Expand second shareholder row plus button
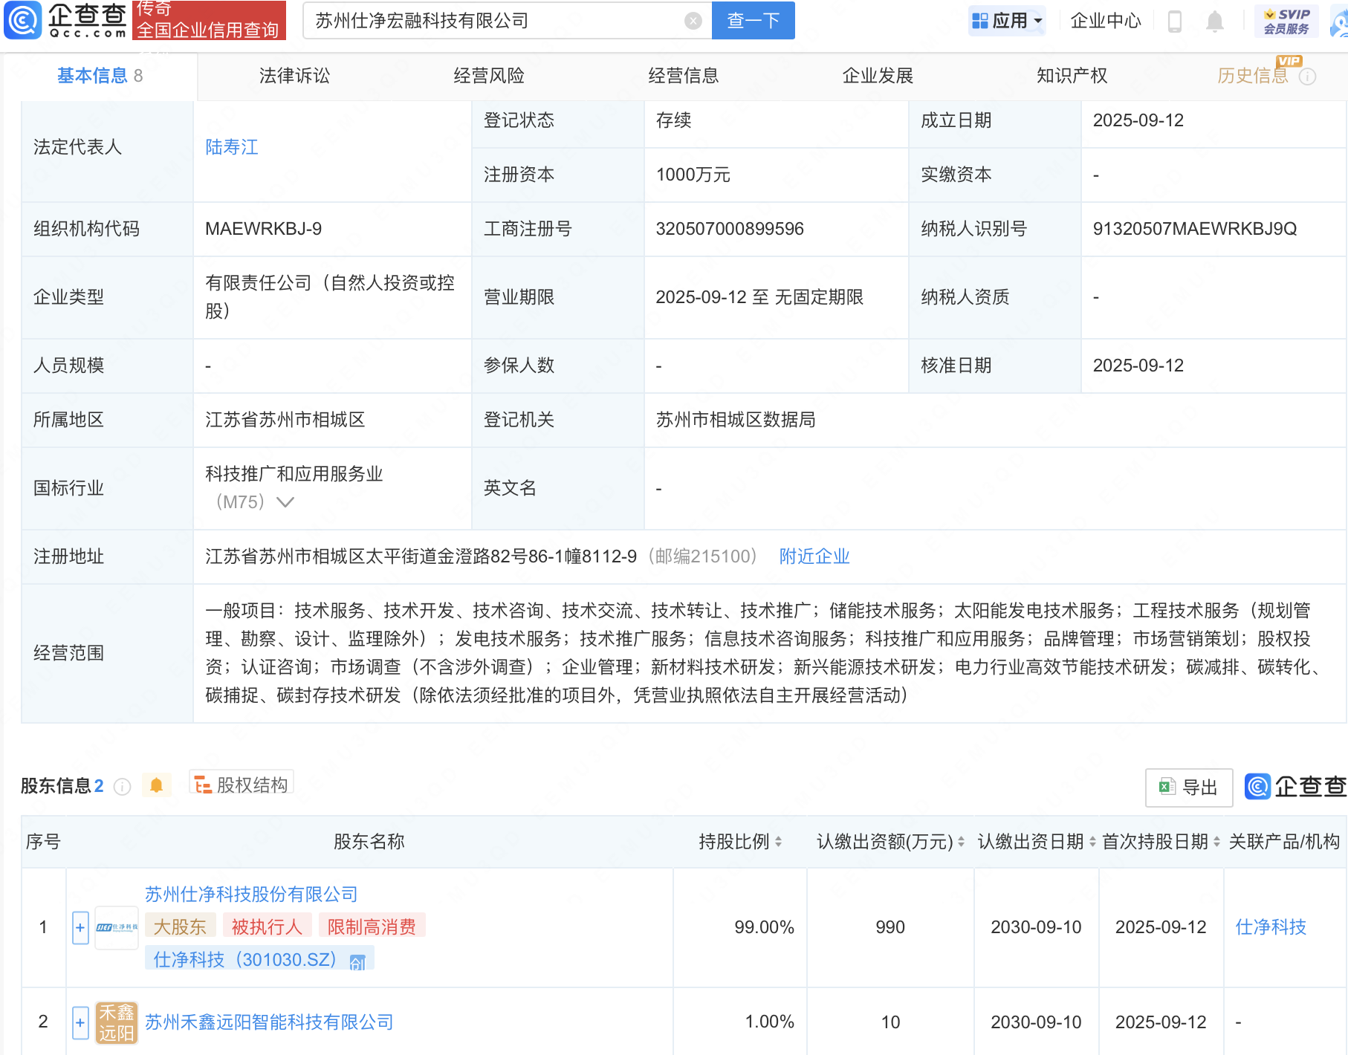Image resolution: width=1348 pixels, height=1055 pixels. pos(80,1022)
